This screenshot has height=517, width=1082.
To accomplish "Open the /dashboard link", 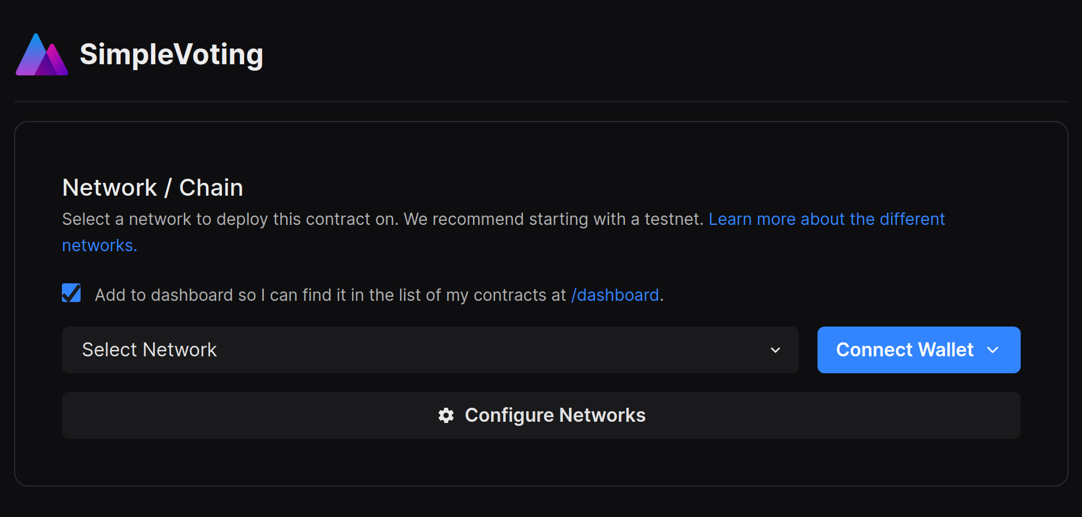I will click(615, 295).
